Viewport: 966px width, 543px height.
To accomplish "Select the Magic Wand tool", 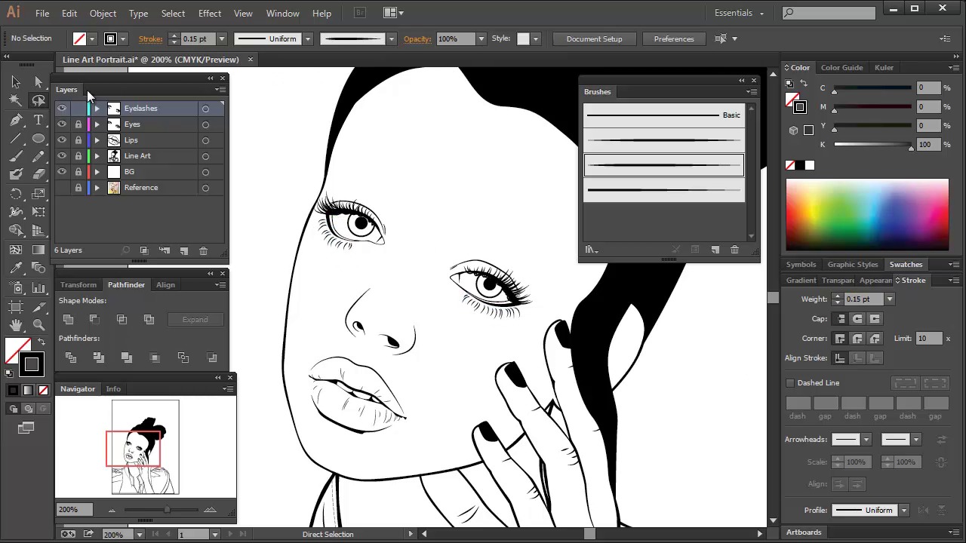I will [16, 100].
